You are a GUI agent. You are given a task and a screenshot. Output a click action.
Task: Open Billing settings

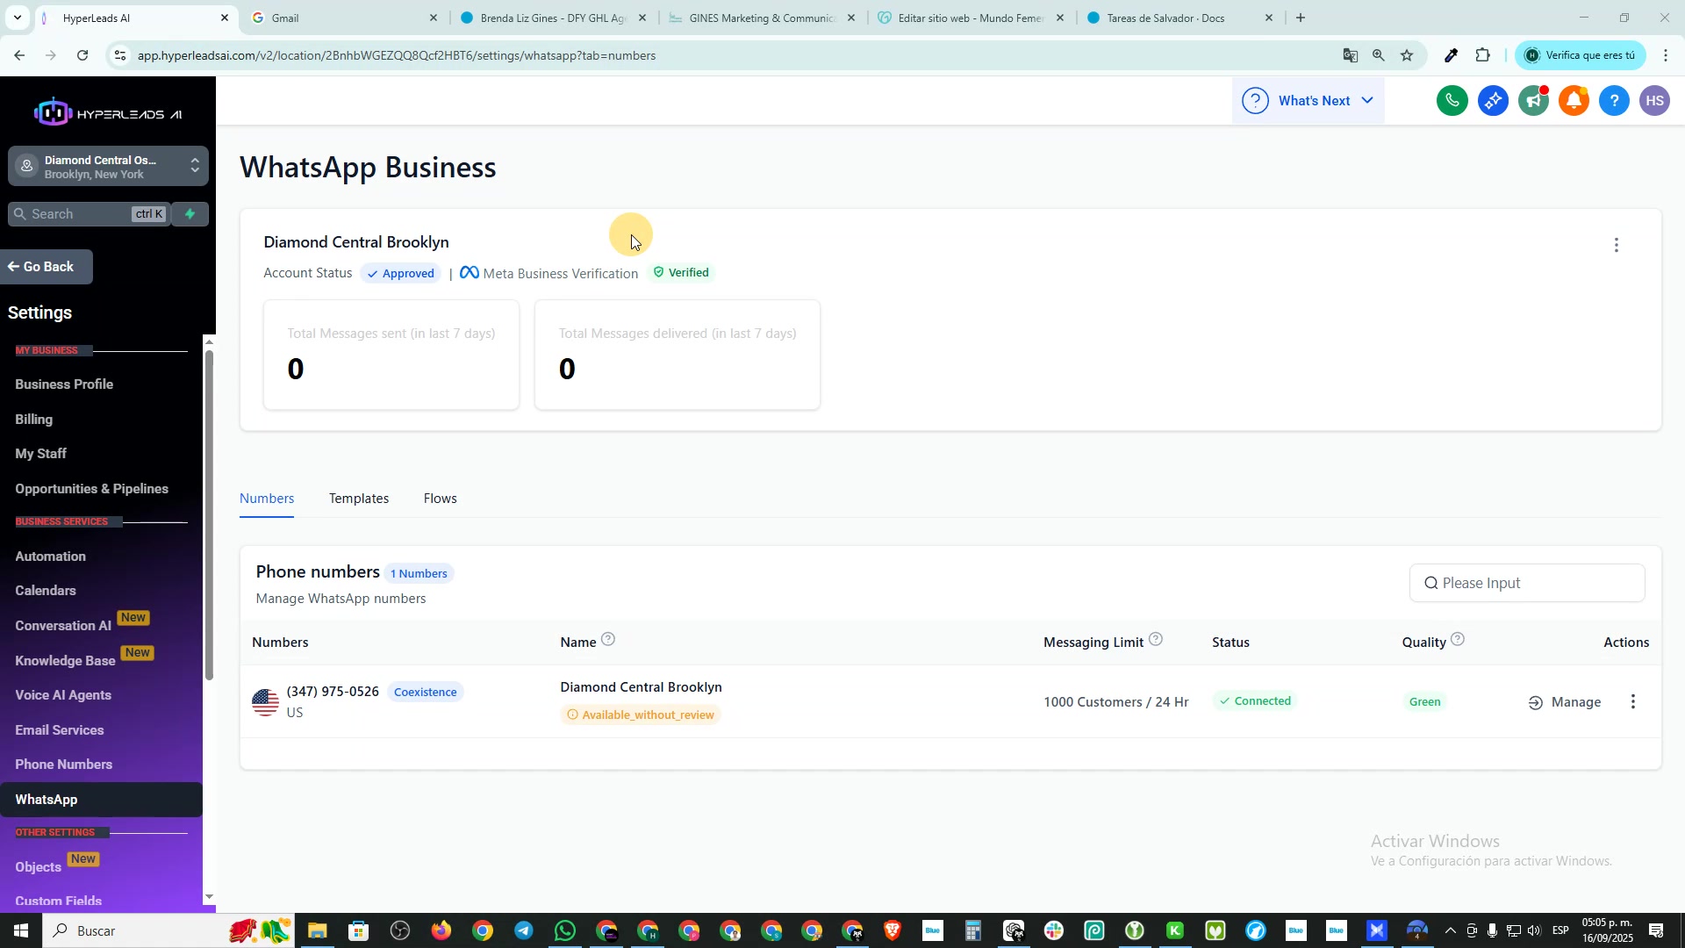pos(34,420)
